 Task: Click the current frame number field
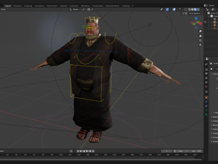(167, 151)
